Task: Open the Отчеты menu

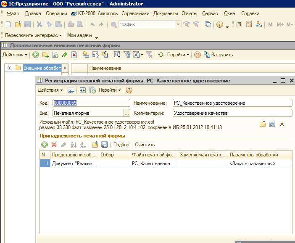Action: (189, 13)
